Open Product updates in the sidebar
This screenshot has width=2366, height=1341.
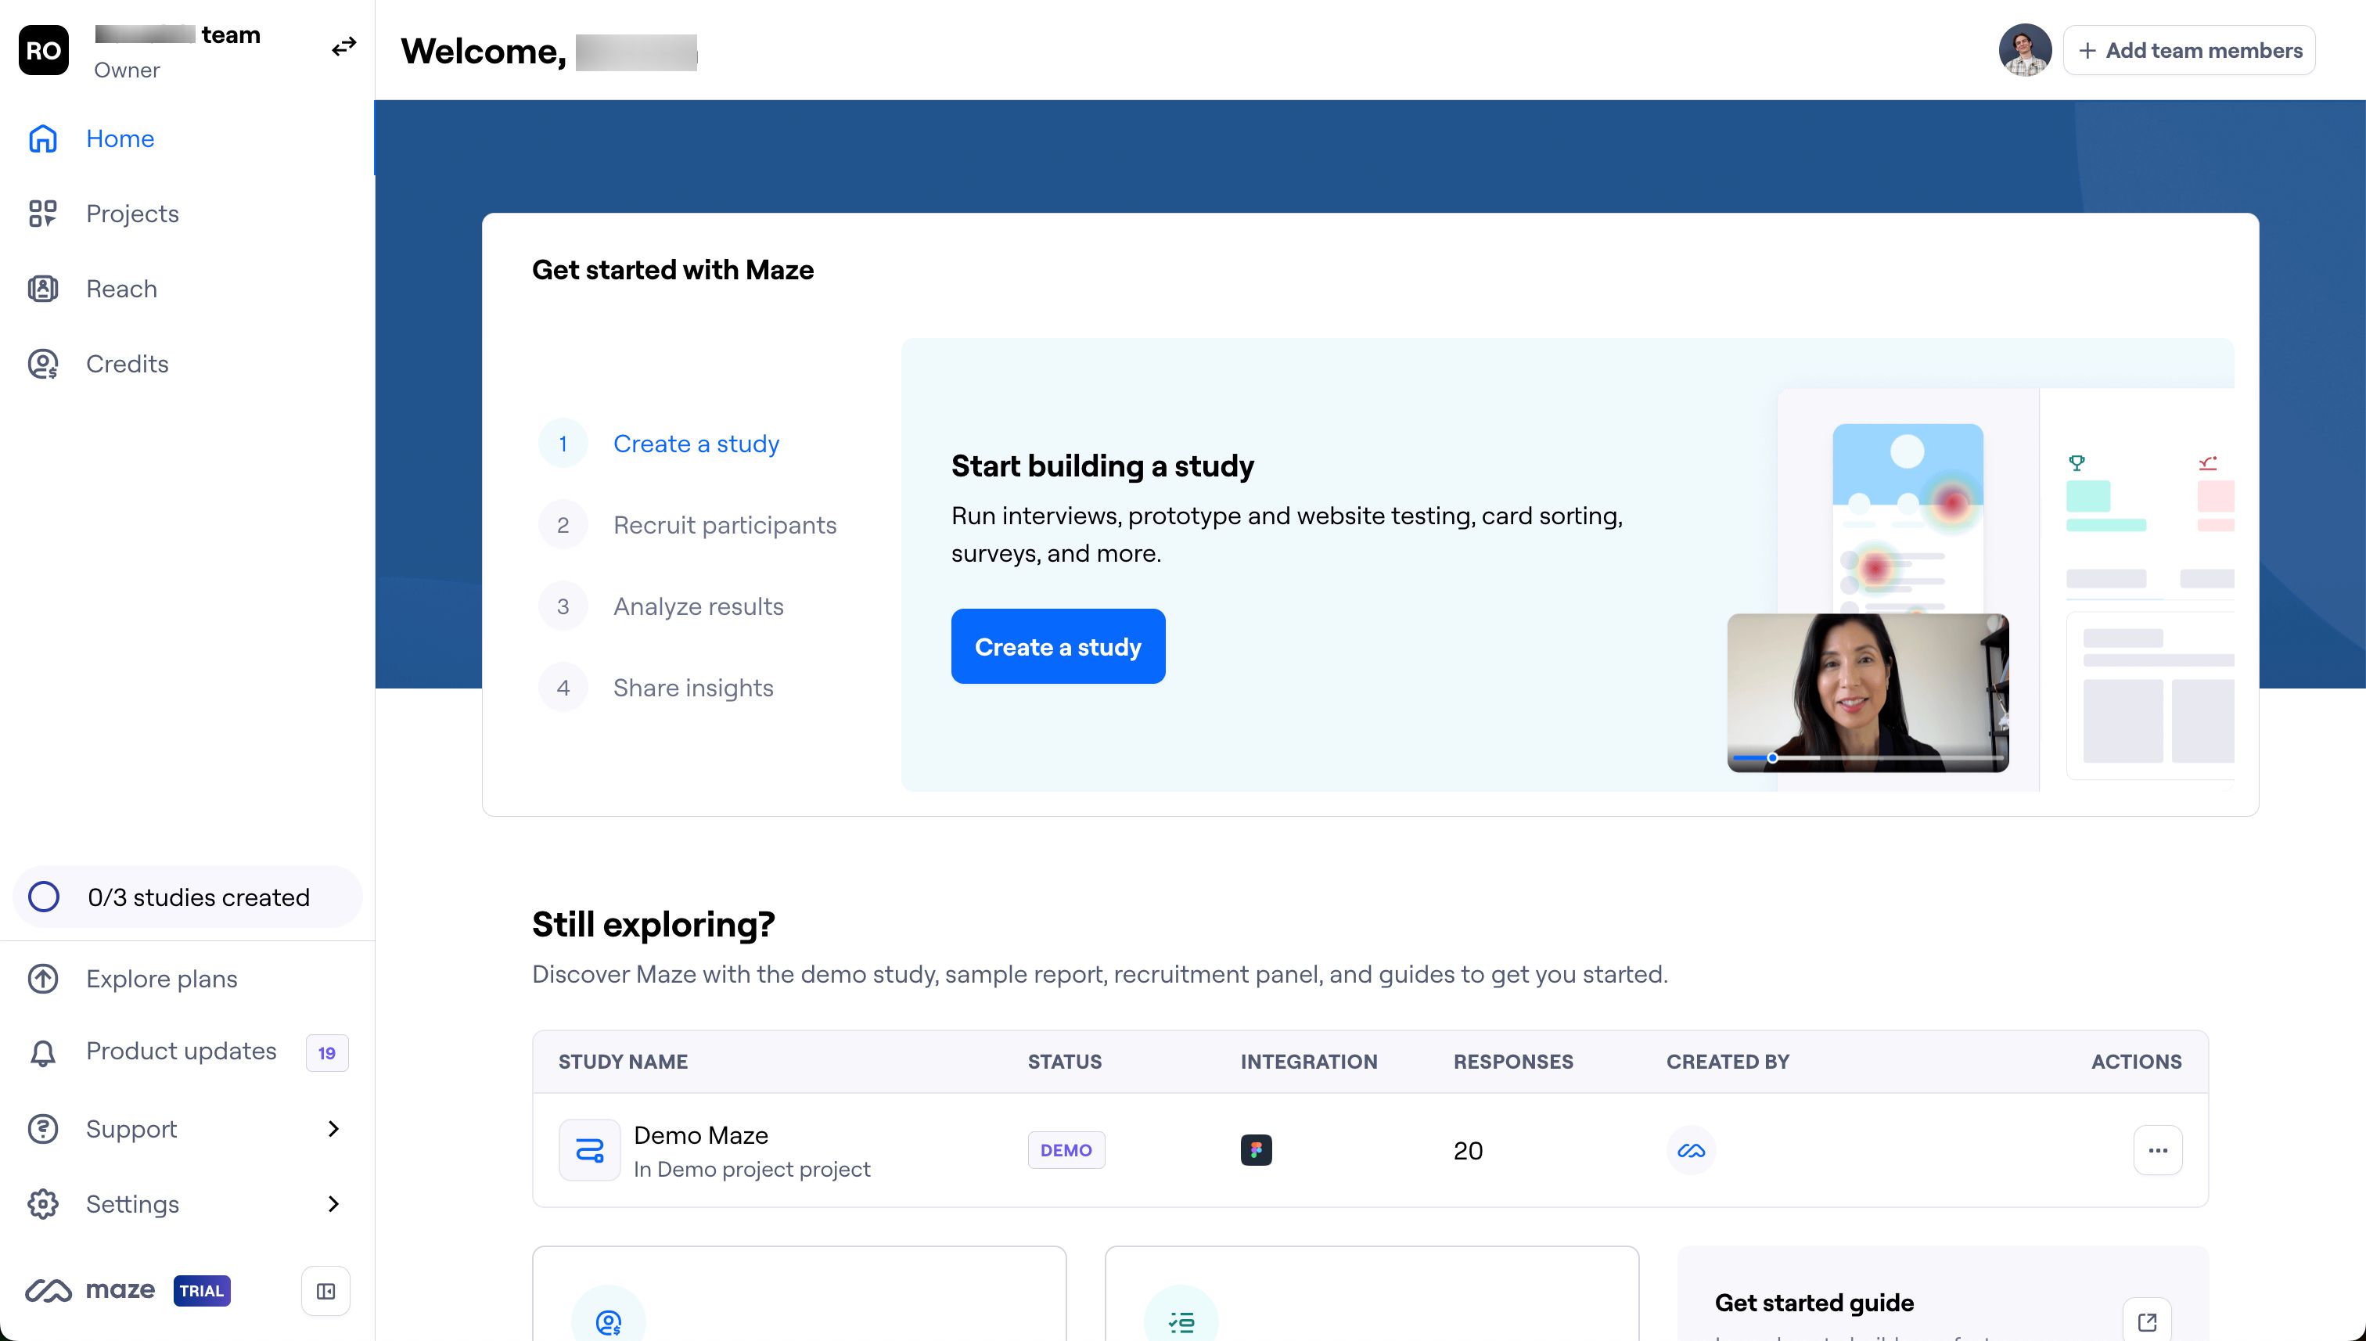click(187, 1052)
